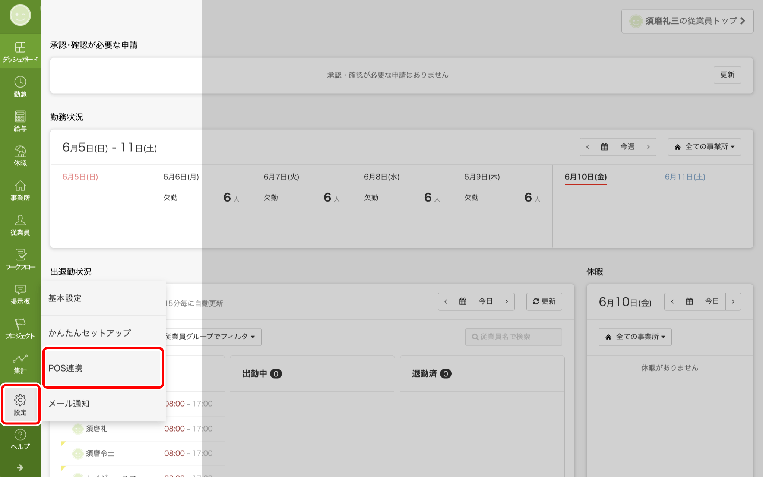
Task: Select POS連携 from settings menu
Action: [x=103, y=368]
